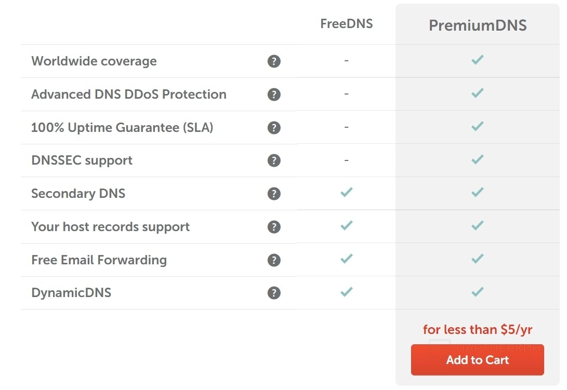This screenshot has height=390, width=567.
Task: Click FreeDNS checkmark for Free Email Forwarding
Action: pyautogui.click(x=346, y=259)
